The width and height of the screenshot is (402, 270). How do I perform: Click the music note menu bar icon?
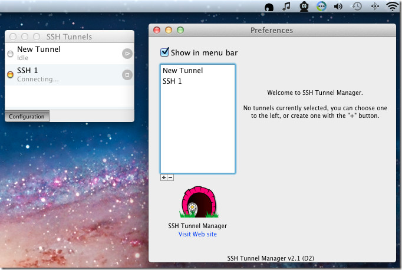(x=286, y=6)
